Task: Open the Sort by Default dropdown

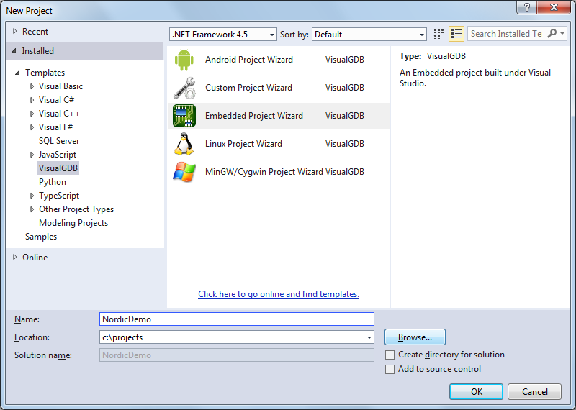Action: click(369, 35)
